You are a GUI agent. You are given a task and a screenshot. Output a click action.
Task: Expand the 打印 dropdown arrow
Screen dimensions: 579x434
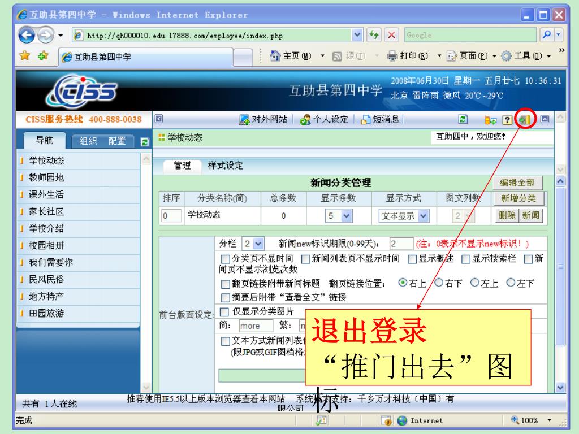tap(439, 56)
